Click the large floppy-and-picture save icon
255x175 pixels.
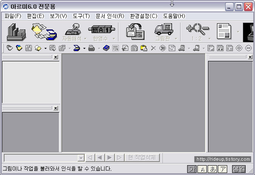(135, 31)
